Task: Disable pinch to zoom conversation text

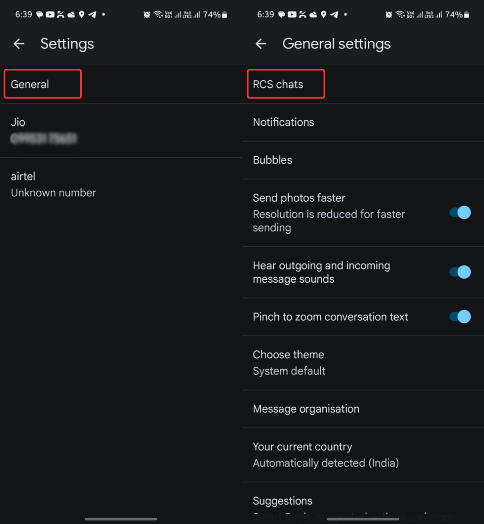Action: (x=459, y=317)
